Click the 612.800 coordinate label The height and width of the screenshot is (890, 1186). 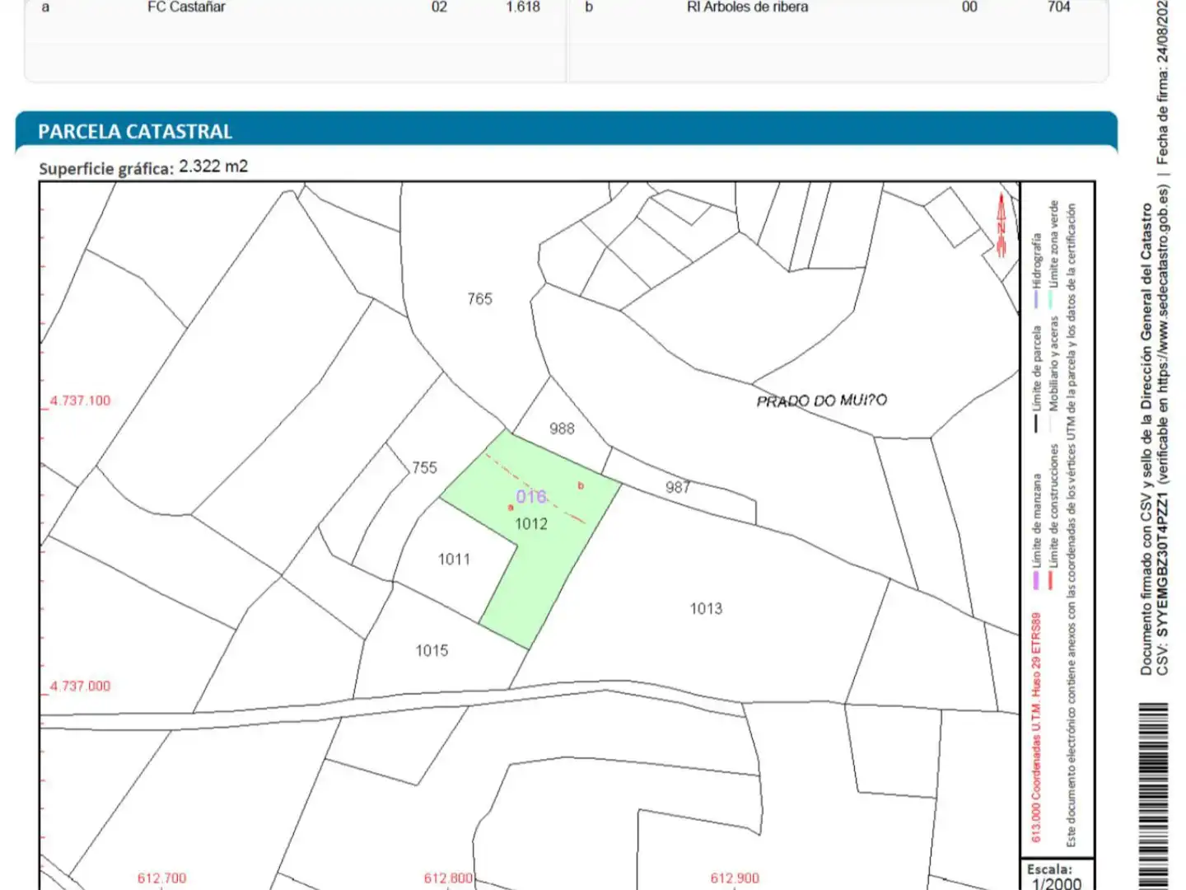coord(448,878)
